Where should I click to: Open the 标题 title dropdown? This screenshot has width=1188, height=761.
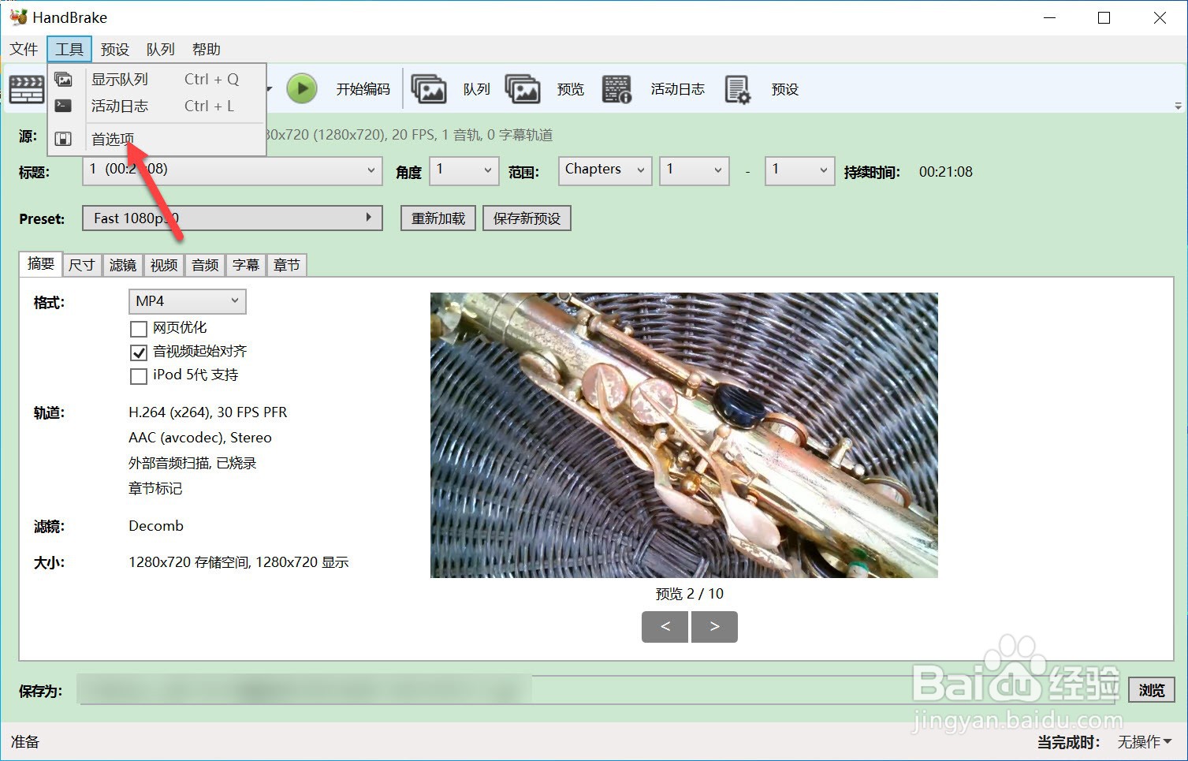233,170
